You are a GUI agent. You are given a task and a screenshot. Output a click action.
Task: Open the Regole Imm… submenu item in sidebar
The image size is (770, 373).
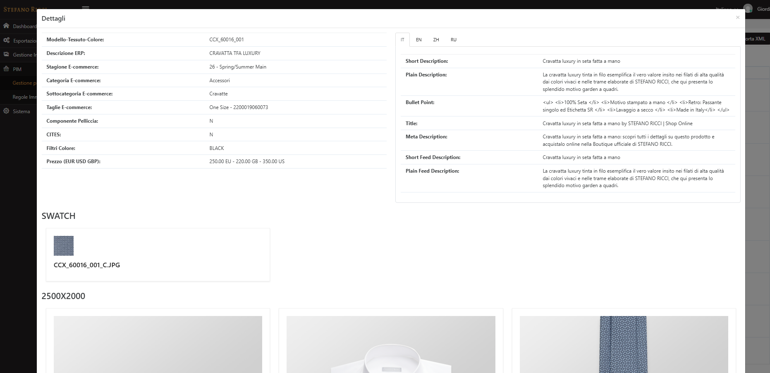pyautogui.click(x=24, y=97)
